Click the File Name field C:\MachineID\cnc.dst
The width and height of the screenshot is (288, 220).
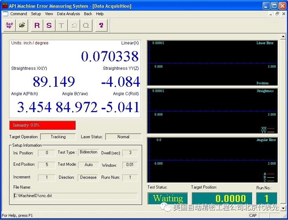click(76, 196)
